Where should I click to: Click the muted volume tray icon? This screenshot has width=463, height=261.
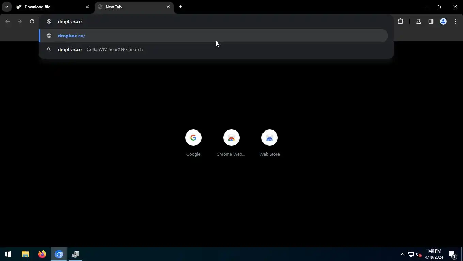pos(419,254)
